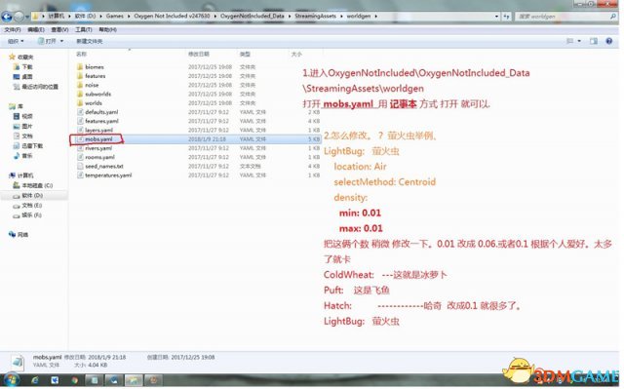Viewport: 624px width, 389px height.
Task: Toggle the preview pane icon
Action: [594, 41]
